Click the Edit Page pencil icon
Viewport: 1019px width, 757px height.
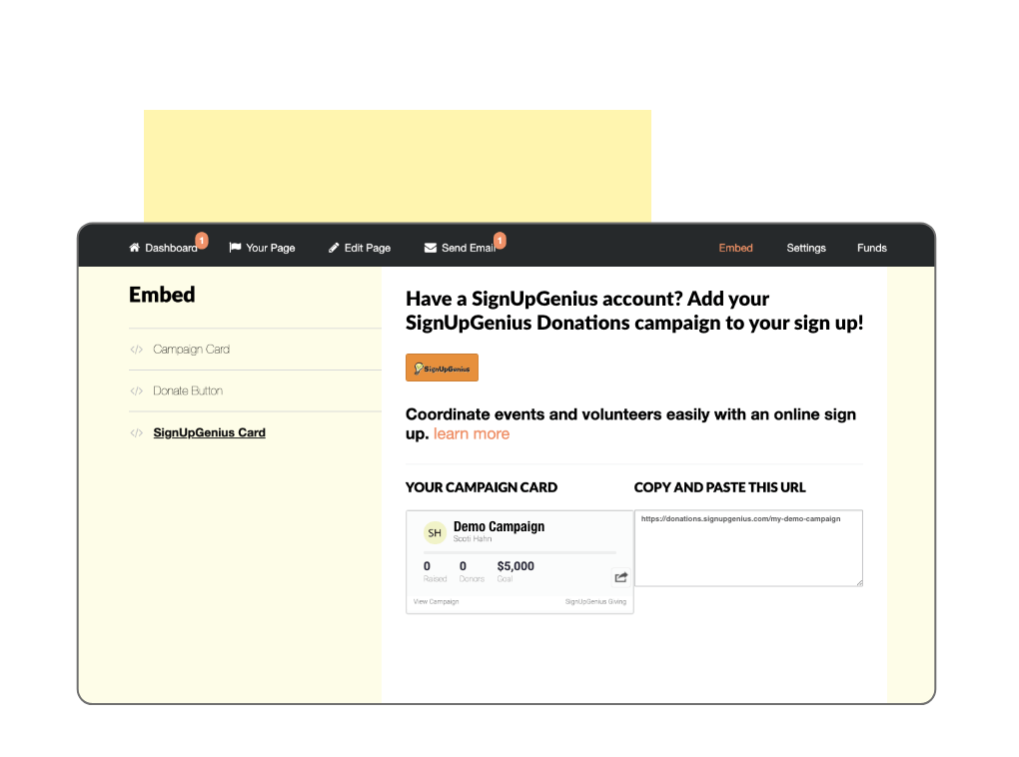[x=334, y=248]
